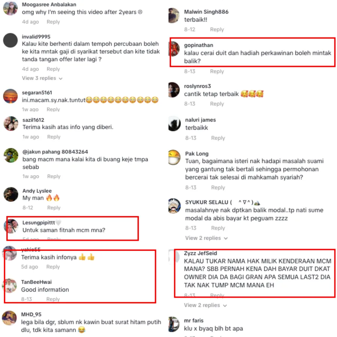The image size is (337, 337).
Task: Click invalid9995's dark gray avatar
Action: (10, 40)
